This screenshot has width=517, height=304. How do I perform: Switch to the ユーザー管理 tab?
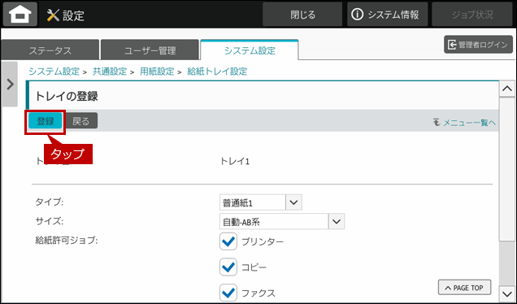pos(150,50)
